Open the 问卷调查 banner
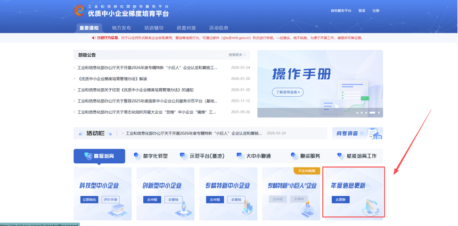The width and height of the screenshot is (458, 226). pyautogui.click(x=357, y=133)
